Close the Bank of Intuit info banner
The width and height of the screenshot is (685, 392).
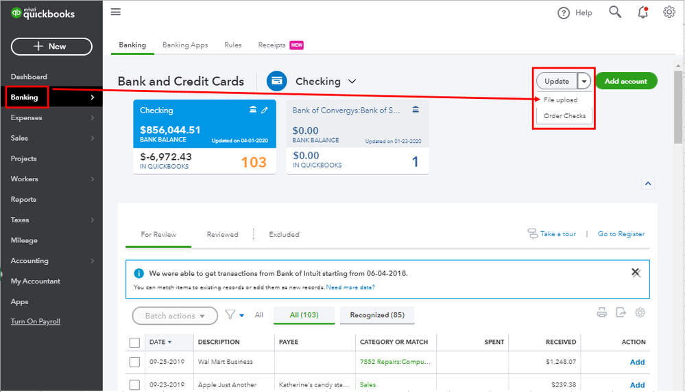coord(636,273)
